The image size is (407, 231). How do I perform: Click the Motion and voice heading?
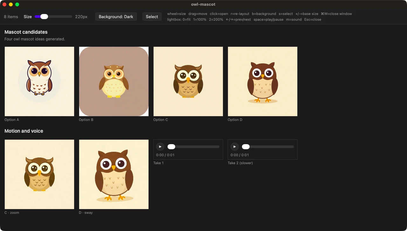click(x=24, y=131)
